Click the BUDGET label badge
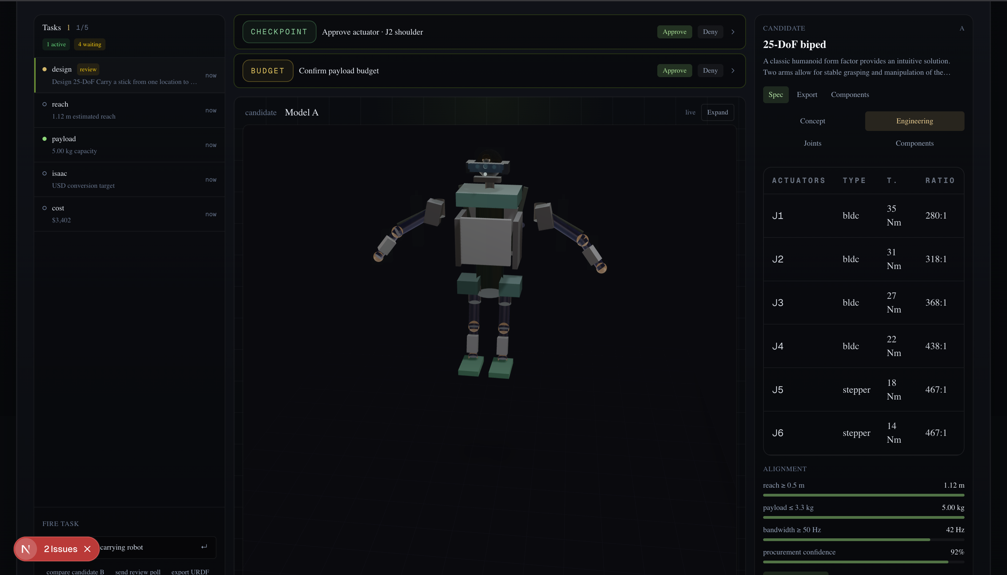 click(x=267, y=71)
